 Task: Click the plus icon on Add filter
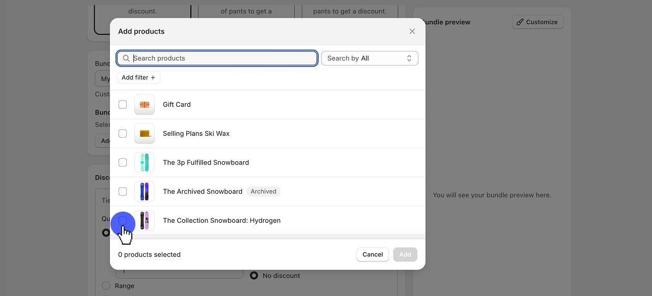[153, 78]
